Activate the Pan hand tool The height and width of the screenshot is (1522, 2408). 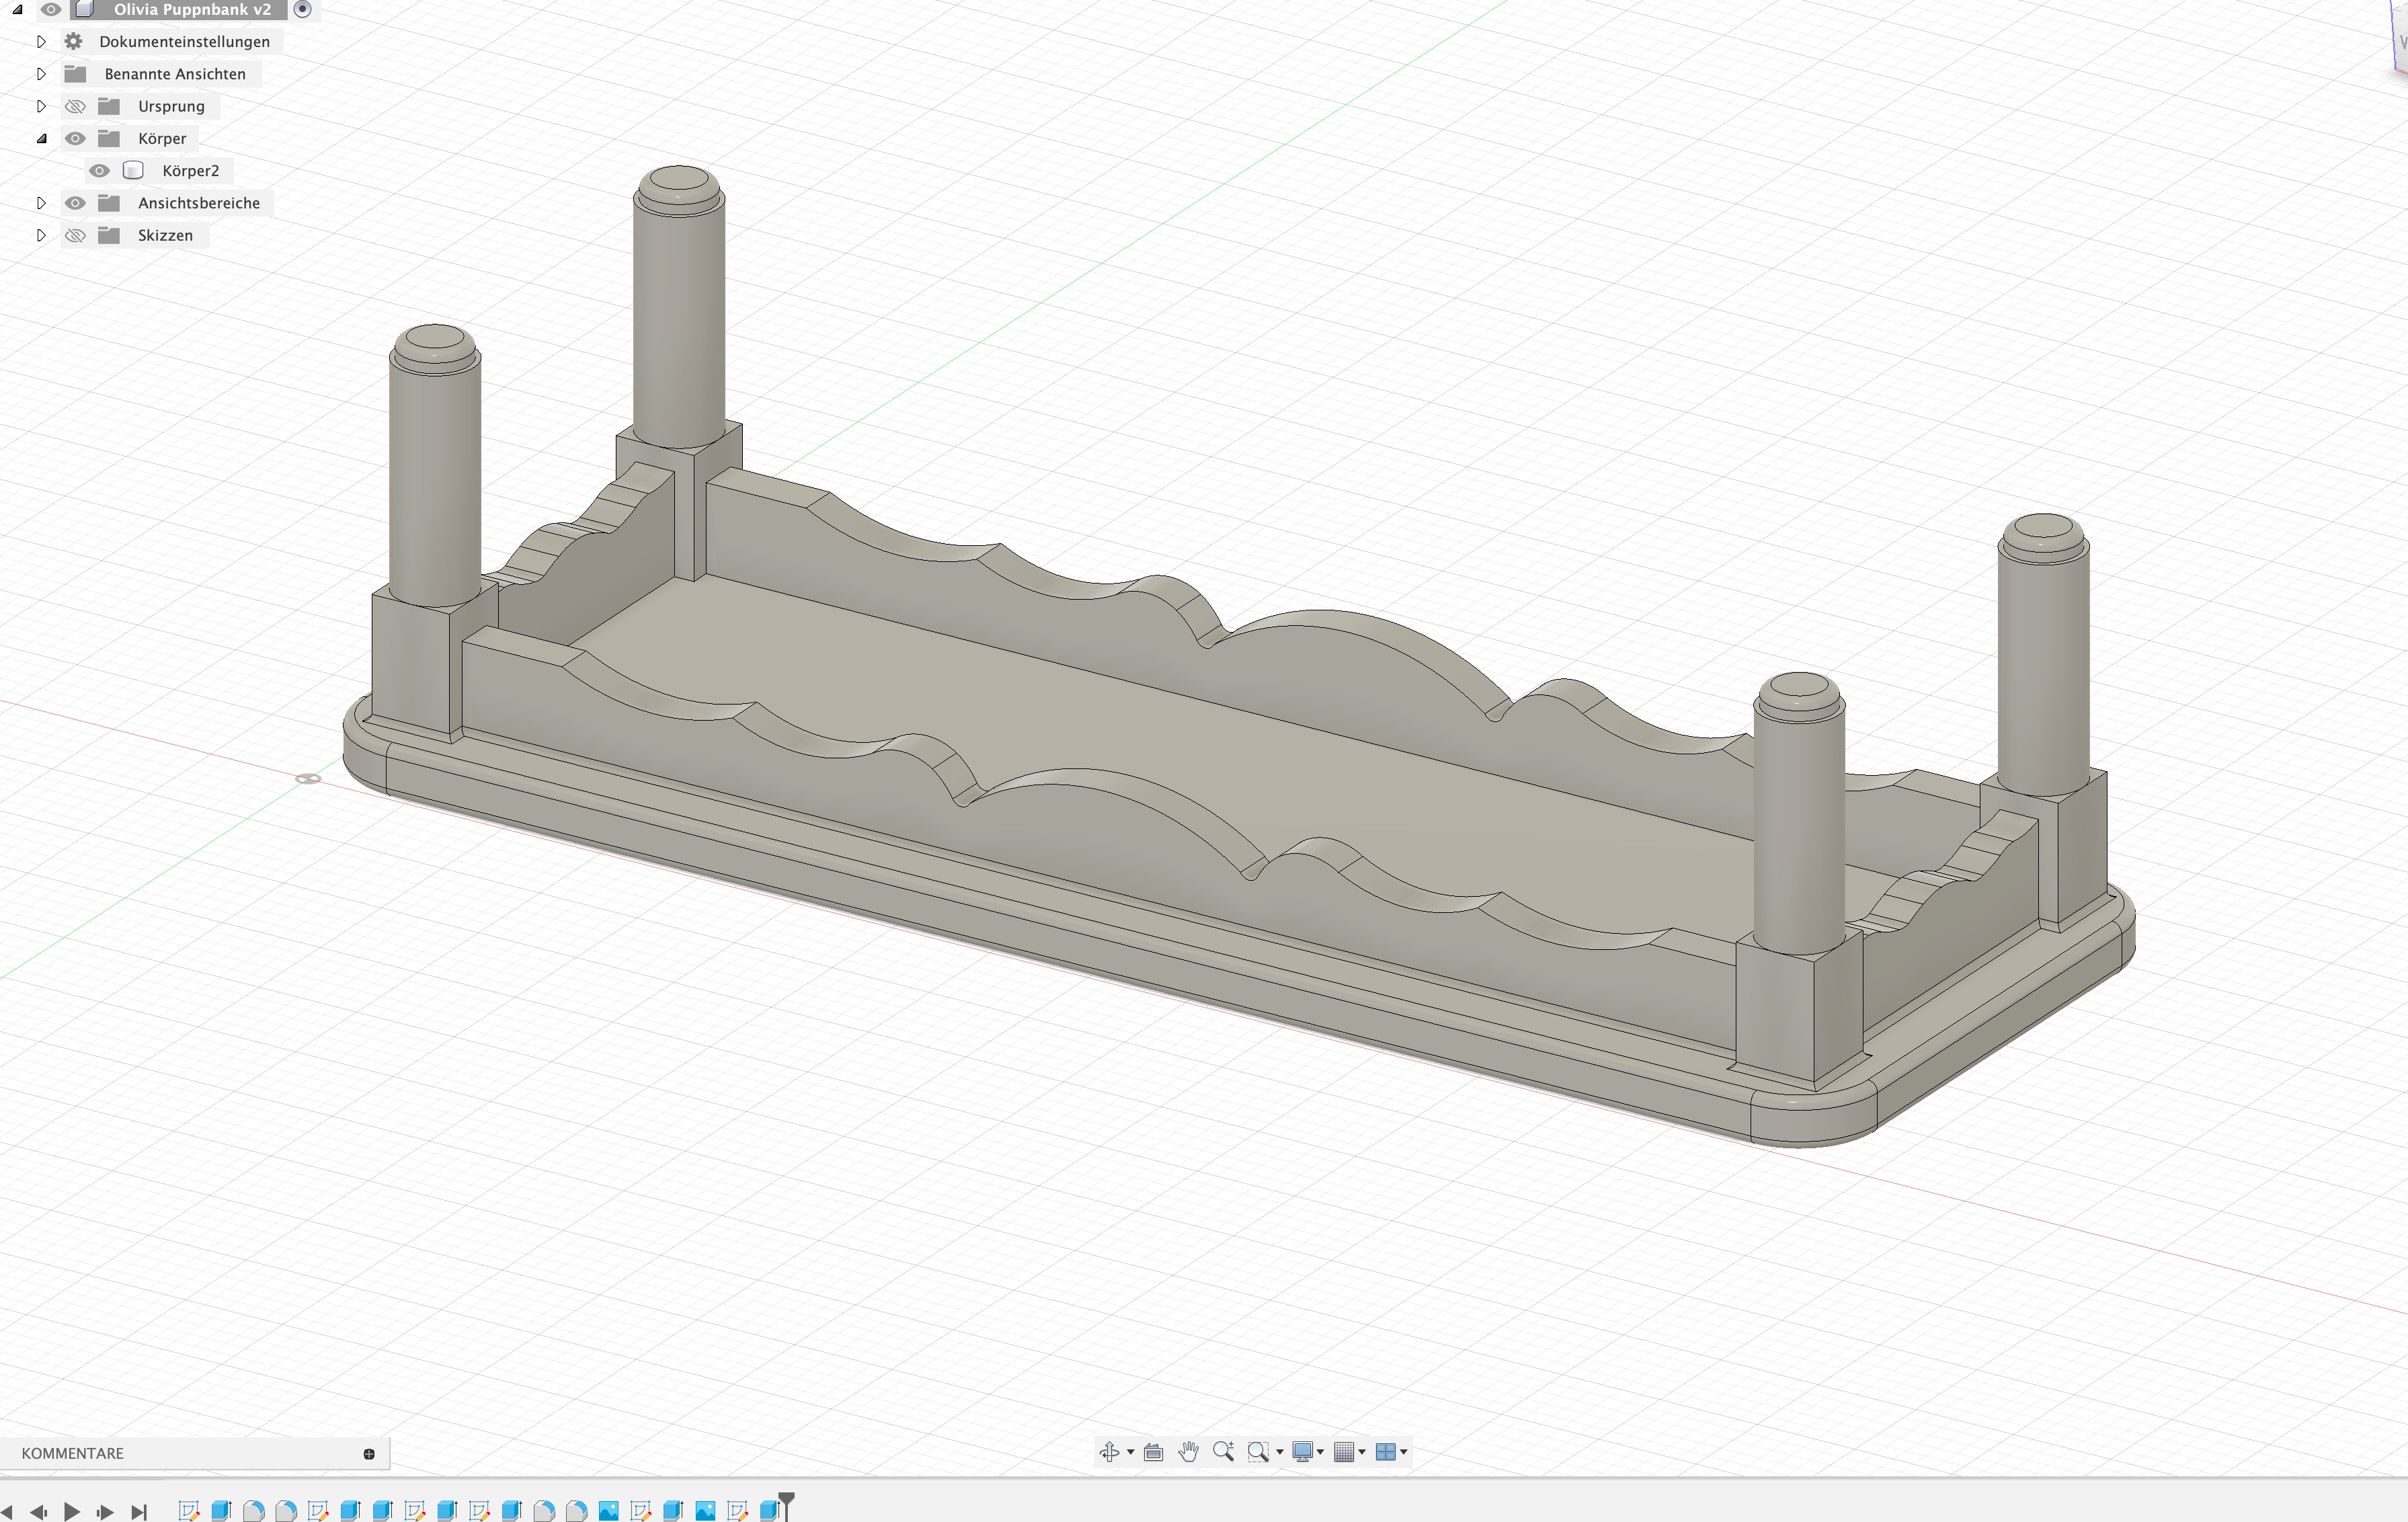point(1188,1452)
